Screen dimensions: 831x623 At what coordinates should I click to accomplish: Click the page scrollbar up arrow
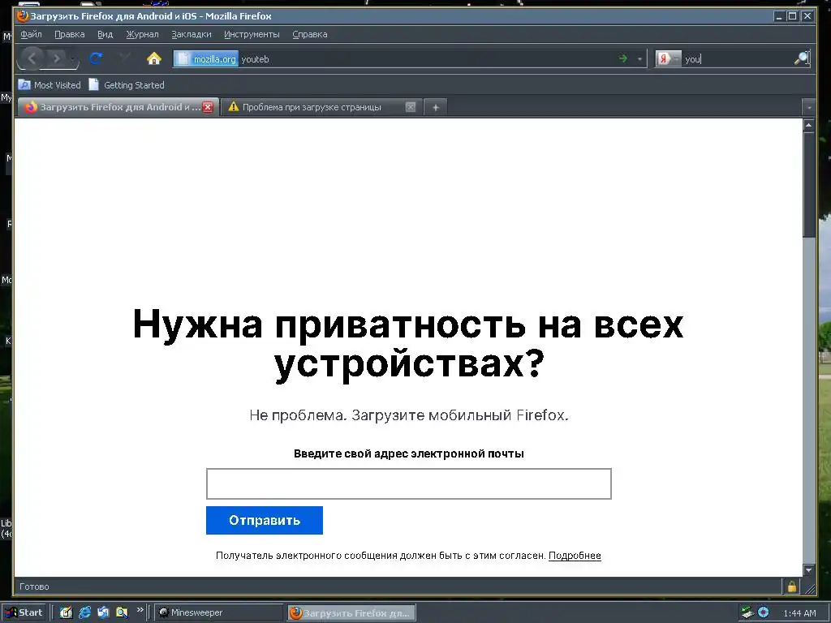pyautogui.click(x=809, y=126)
